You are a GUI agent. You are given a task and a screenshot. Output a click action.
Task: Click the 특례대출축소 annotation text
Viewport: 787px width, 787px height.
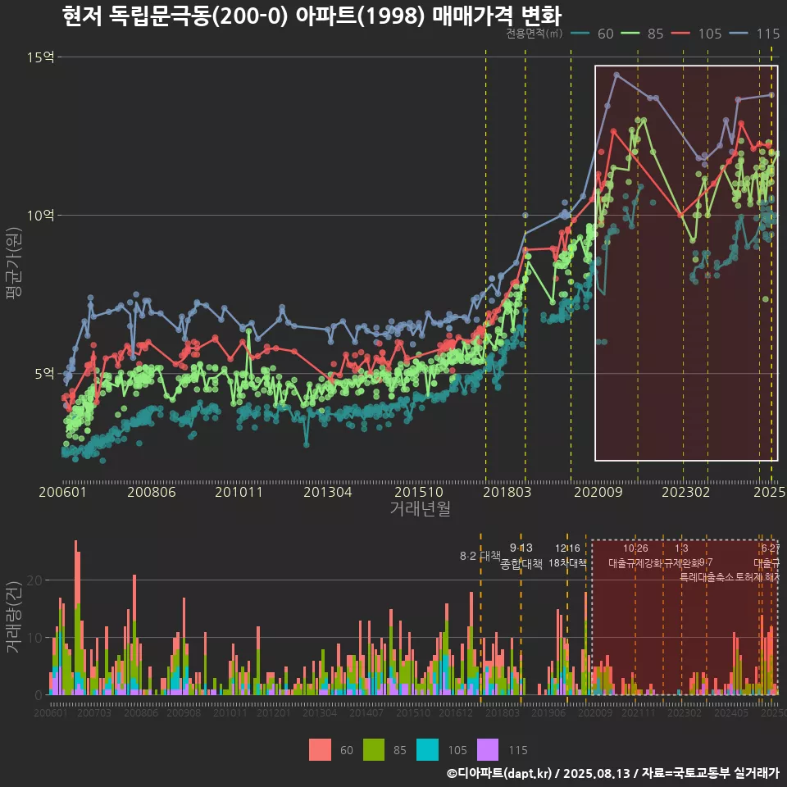(707, 577)
